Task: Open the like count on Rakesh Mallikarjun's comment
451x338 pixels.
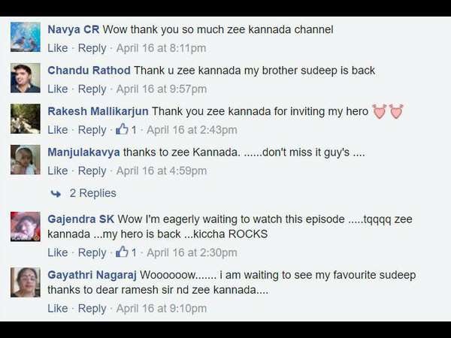Action: click(126, 130)
